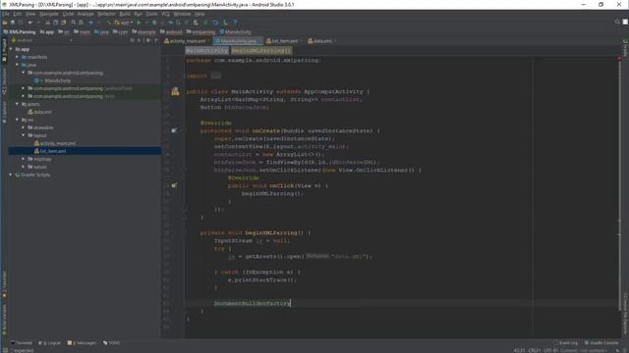Open the Logcat tool window
Screen dimensions: 629x353
(x=49, y=343)
